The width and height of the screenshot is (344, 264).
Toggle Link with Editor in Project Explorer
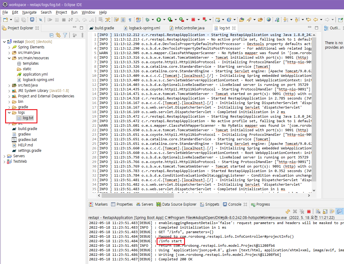(x=58, y=35)
